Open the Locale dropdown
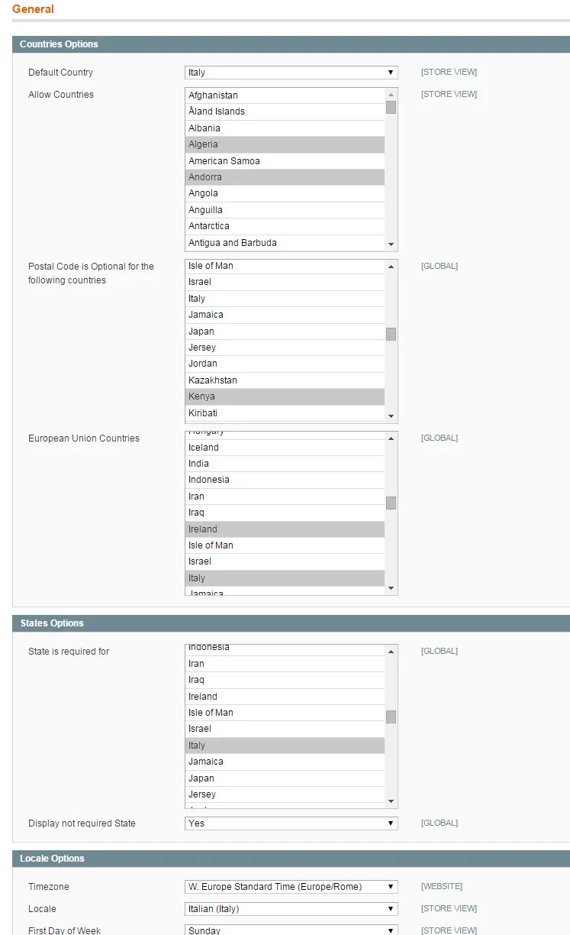The width and height of the screenshot is (570, 935). click(x=291, y=909)
